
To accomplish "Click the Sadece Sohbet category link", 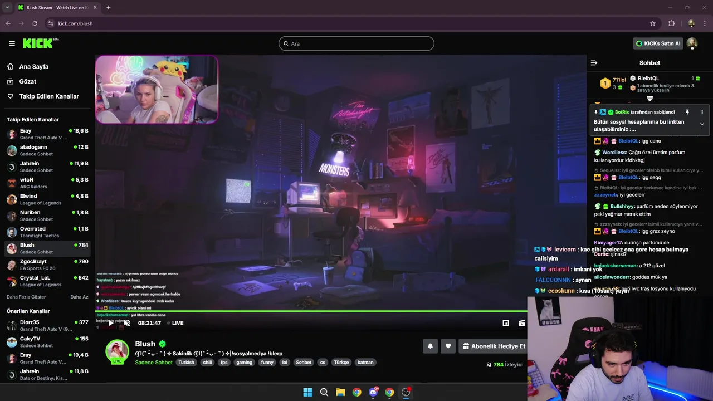I will [154, 363].
